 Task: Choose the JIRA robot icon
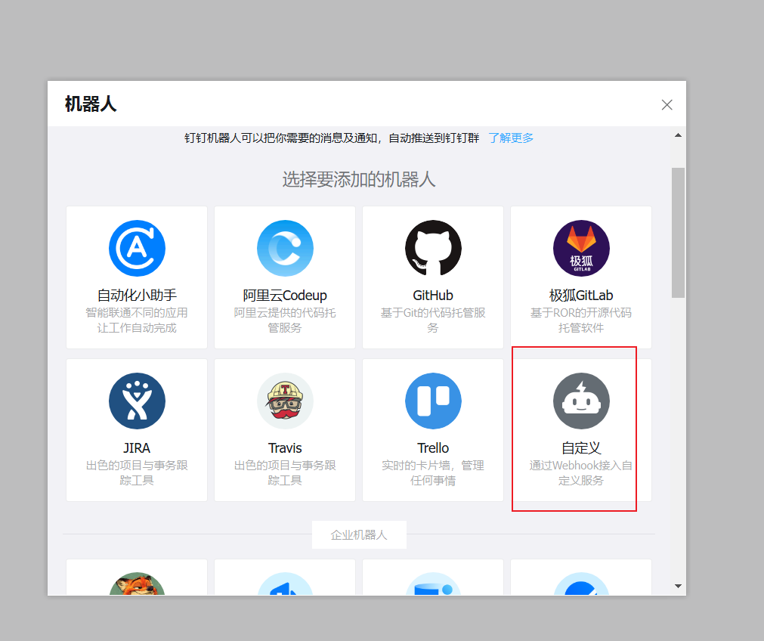(137, 401)
